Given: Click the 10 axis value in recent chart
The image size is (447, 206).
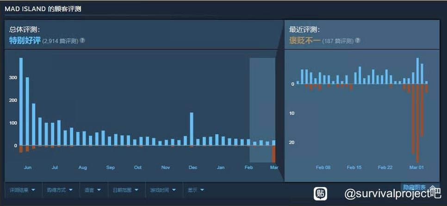Looking at the screenshot, I should pyautogui.click(x=292, y=113).
